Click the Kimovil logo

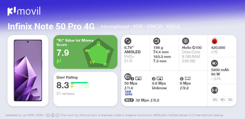tap(24, 11)
